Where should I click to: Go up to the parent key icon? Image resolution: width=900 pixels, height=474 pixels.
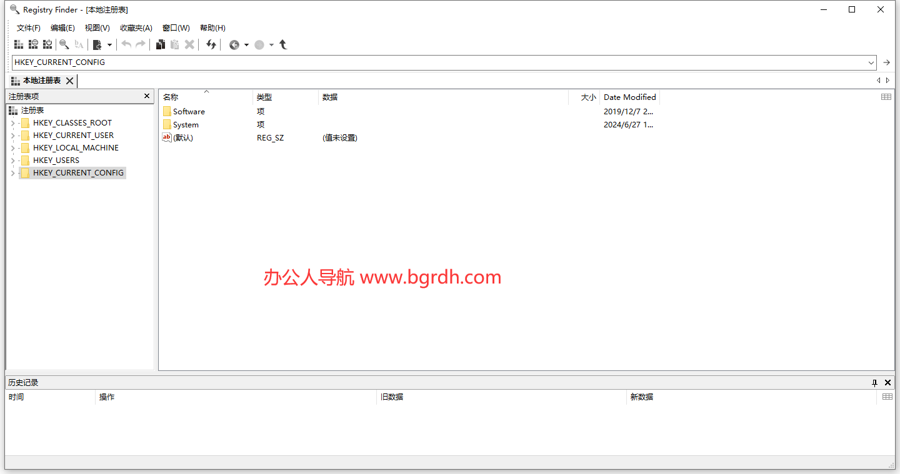[x=282, y=44]
